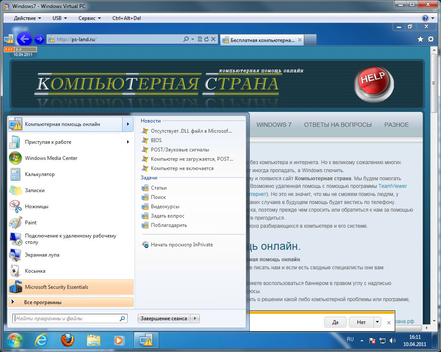This screenshot has width=441, height=352.
Task: Open address bar search dropdown arrow
Action: coord(193,39)
